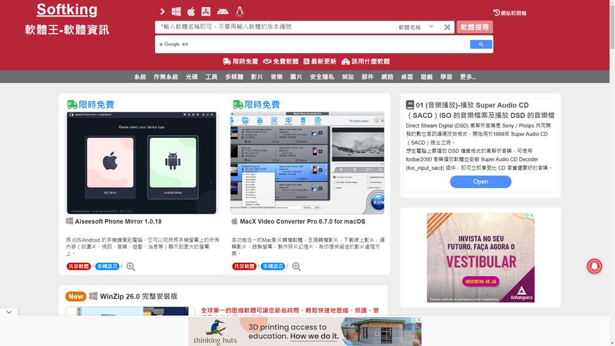The width and height of the screenshot is (615, 346).
Task: Open the 工具 category menu
Action: (x=211, y=77)
